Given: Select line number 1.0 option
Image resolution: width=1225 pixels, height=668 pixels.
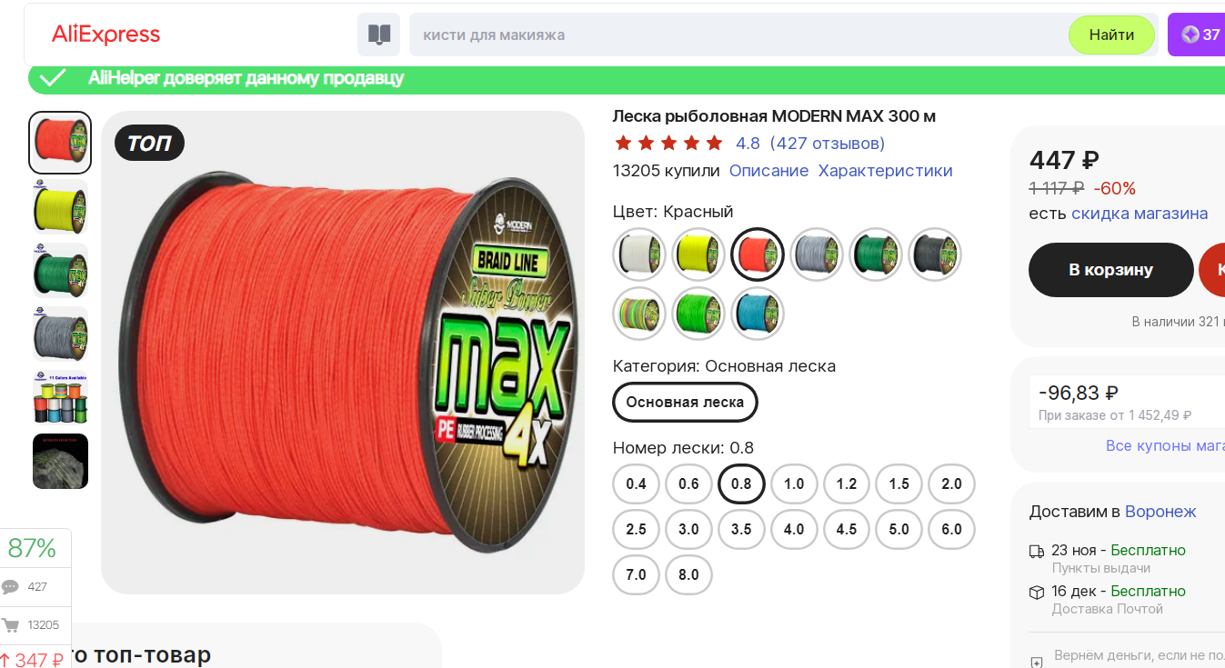Looking at the screenshot, I should tap(794, 484).
